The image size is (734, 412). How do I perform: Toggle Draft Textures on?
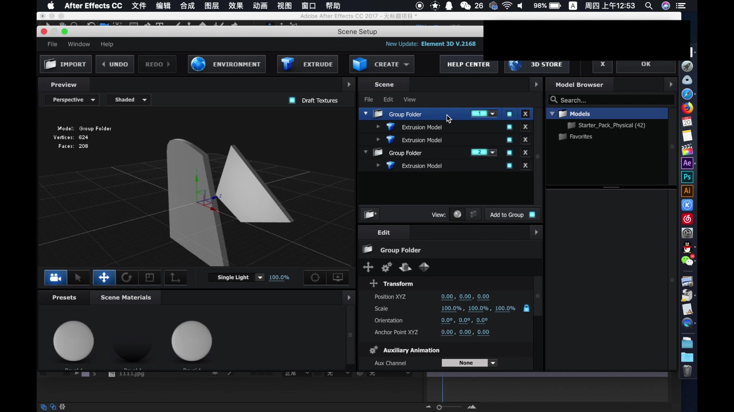point(292,100)
